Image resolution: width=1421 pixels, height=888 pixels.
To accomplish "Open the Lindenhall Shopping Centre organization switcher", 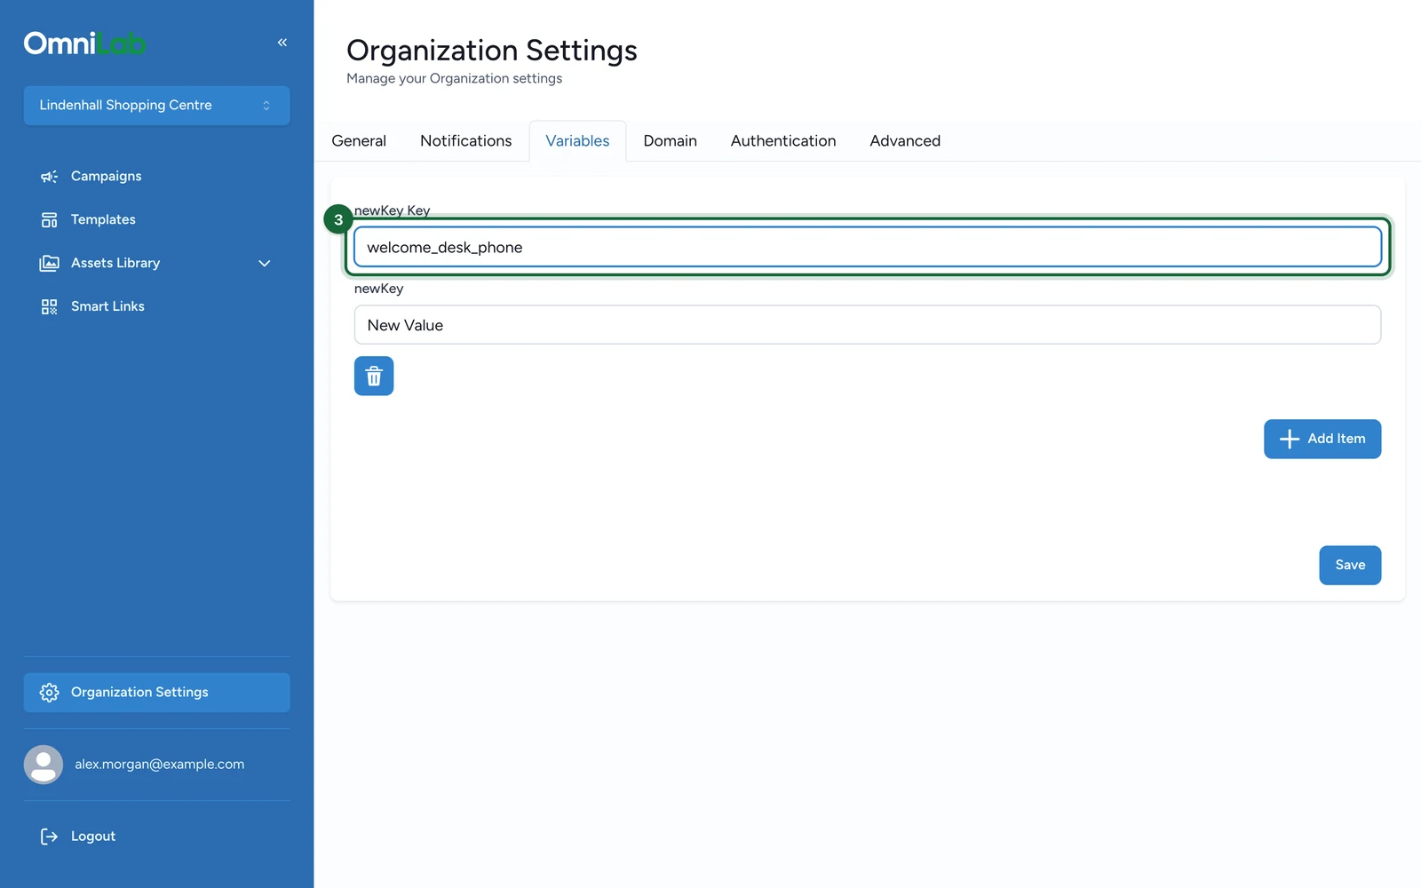I will coord(156,106).
